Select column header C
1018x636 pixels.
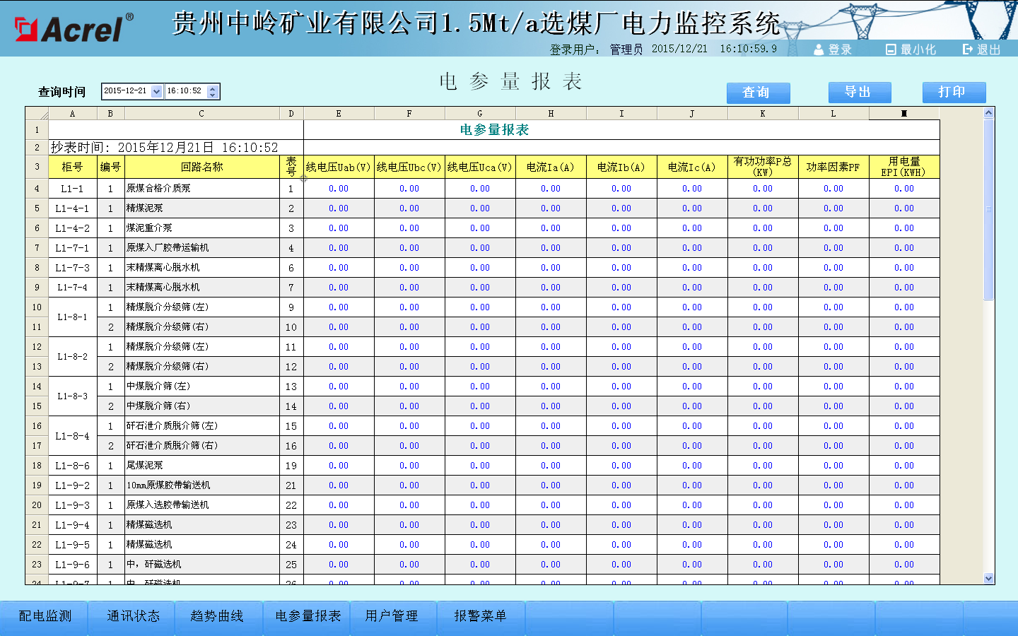201,113
